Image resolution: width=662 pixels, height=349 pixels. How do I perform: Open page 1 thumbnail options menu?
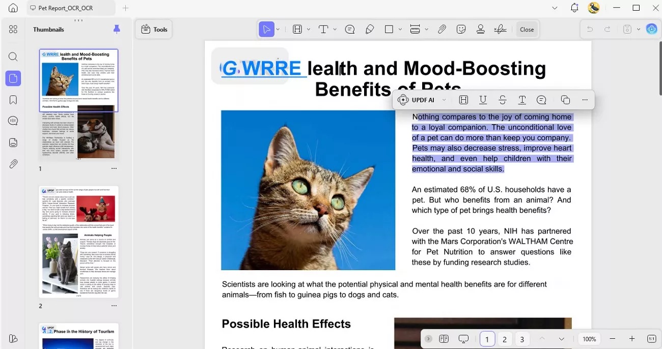(x=114, y=168)
